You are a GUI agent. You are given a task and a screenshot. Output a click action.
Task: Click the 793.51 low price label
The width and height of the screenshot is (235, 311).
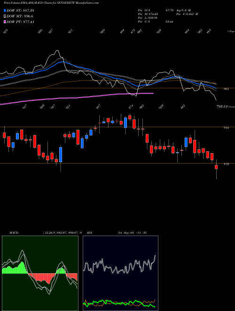pyautogui.click(x=221, y=106)
